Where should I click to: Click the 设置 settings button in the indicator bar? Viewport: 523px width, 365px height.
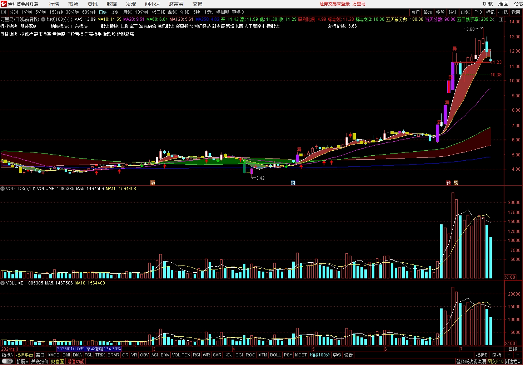349,355
